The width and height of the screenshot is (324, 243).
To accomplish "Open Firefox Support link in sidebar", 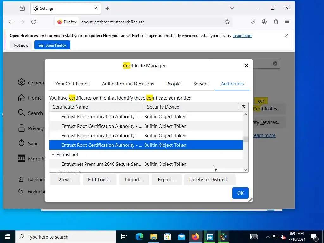I will point(31,191).
